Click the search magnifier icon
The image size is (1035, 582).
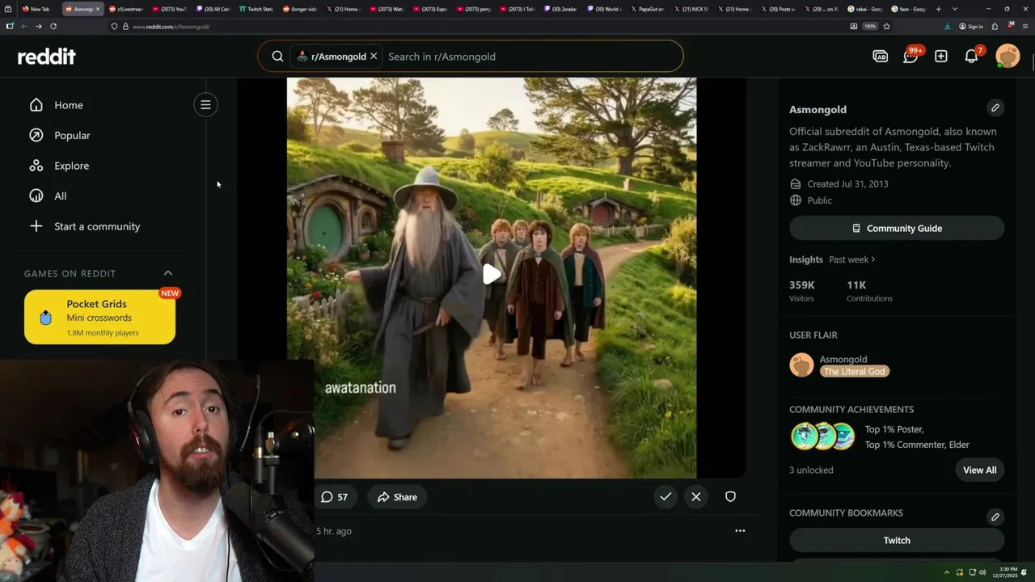click(x=277, y=57)
